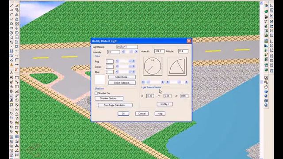The height and width of the screenshot is (159, 283).
Task: Select the Mirror tool
Action: [17, 15]
